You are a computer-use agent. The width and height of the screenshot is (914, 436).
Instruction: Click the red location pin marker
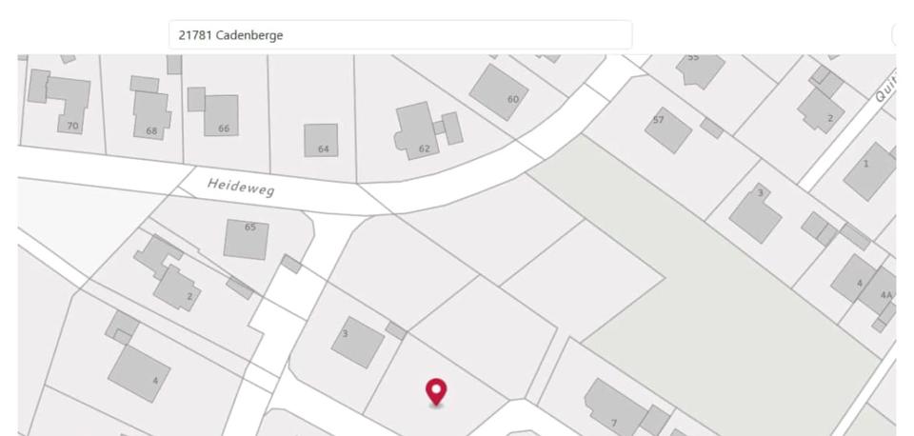[x=436, y=391]
